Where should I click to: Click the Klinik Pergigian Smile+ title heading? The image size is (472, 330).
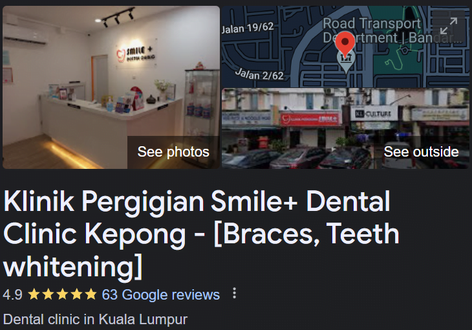(x=201, y=234)
